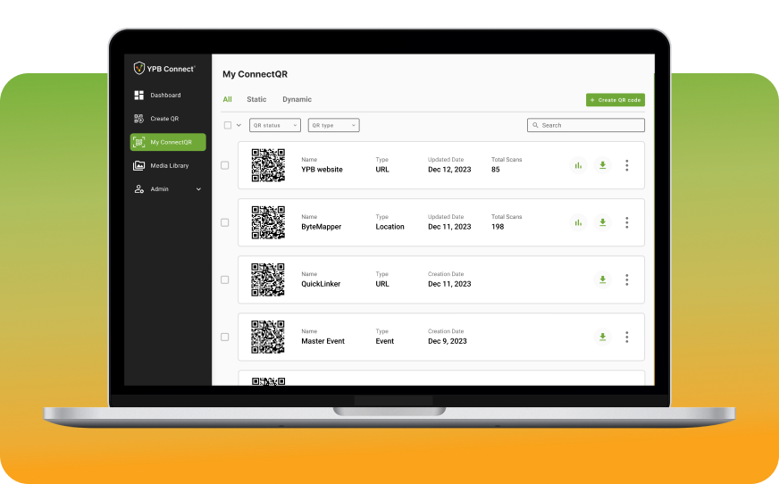This screenshot has width=779, height=484.
Task: Click the name QuickLinker
Action: (x=321, y=284)
